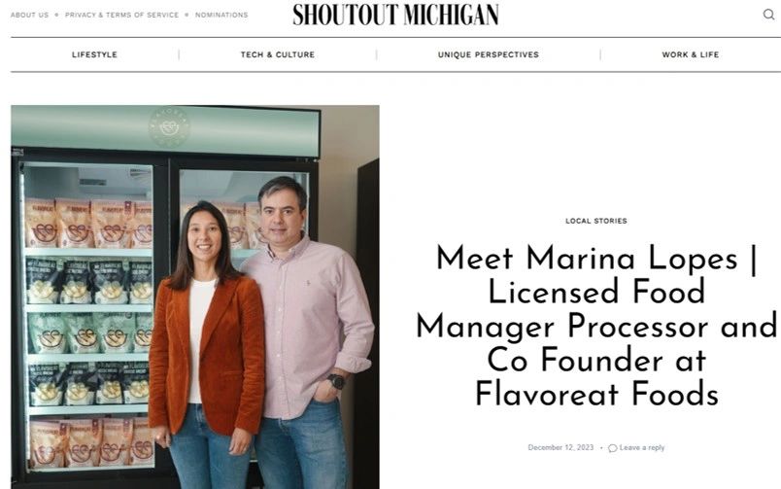Viewport: 781px width, 489px height.
Task: Click the comment bubble icon beside the date
Action: coord(613,448)
